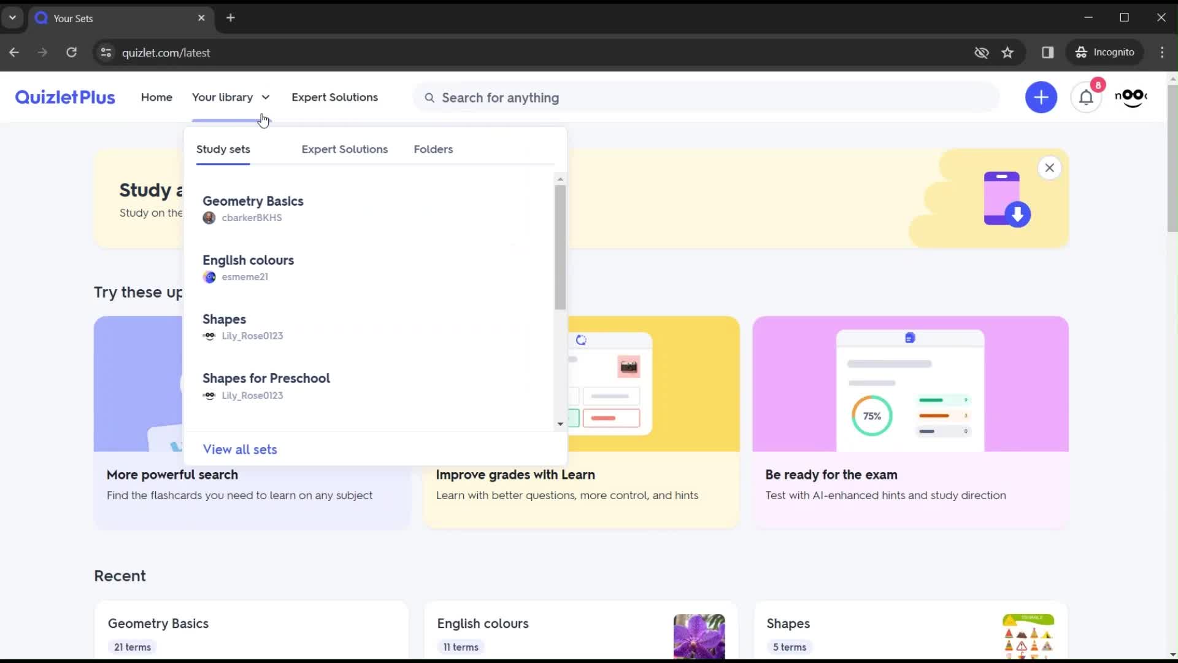The height and width of the screenshot is (663, 1178).
Task: Bookmark this page with star icon
Action: tap(1007, 52)
